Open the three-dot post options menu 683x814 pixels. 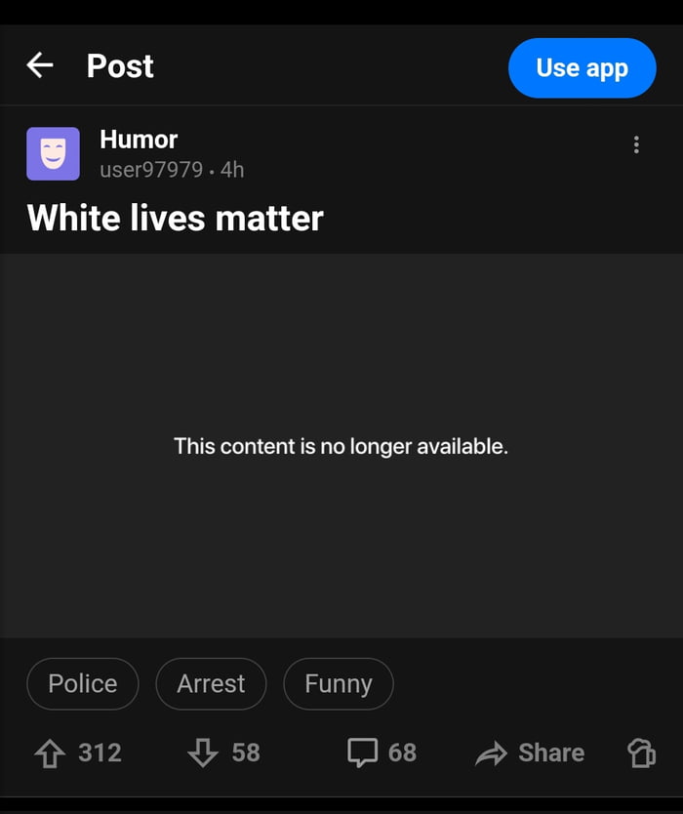(x=636, y=144)
